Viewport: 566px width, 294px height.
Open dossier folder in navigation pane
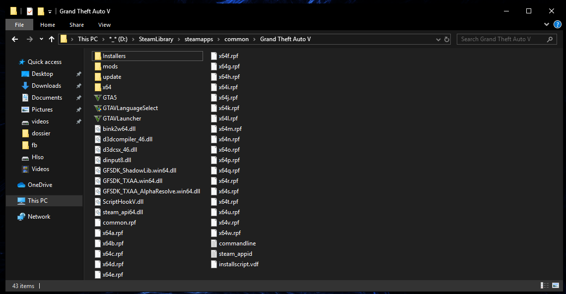pyautogui.click(x=41, y=133)
